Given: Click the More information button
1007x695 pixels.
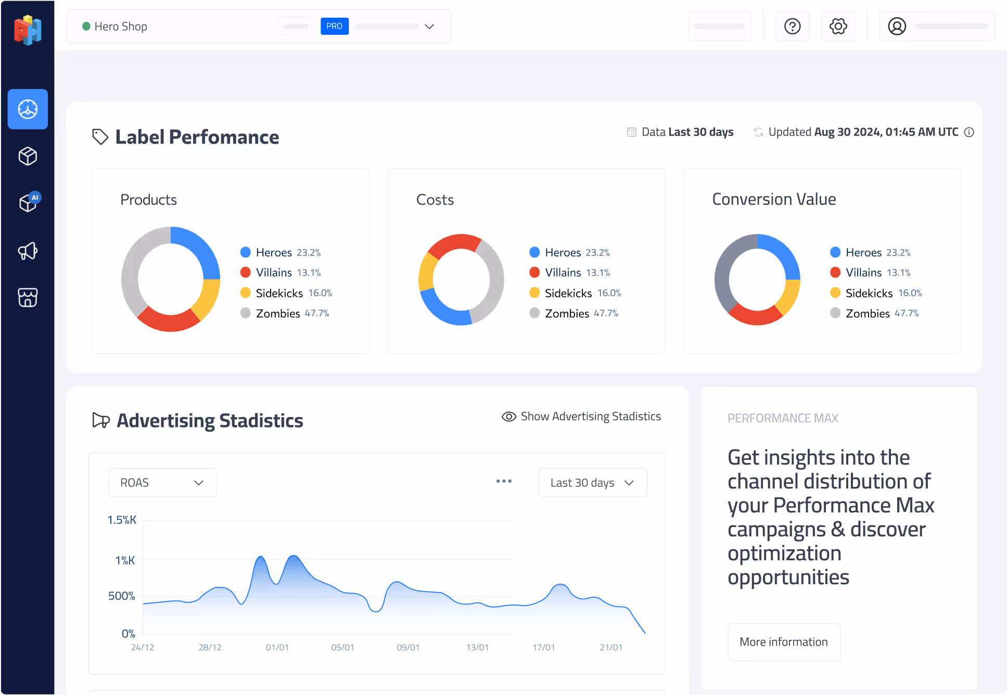Looking at the screenshot, I should click(783, 642).
